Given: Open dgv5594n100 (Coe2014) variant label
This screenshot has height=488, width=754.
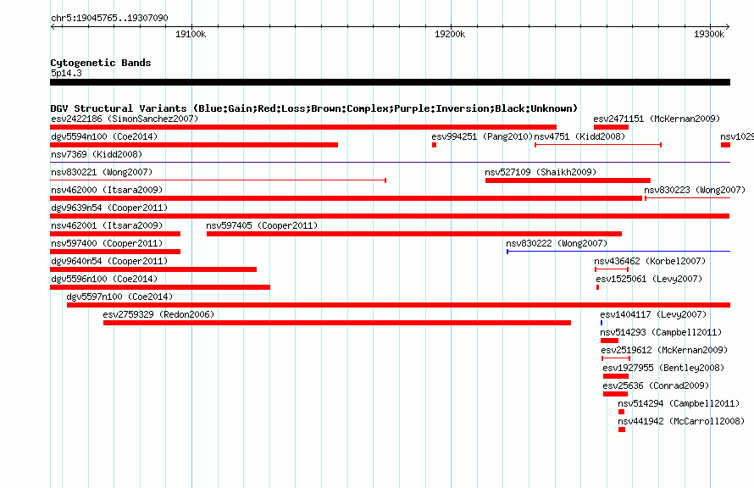Looking at the screenshot, I should [104, 136].
